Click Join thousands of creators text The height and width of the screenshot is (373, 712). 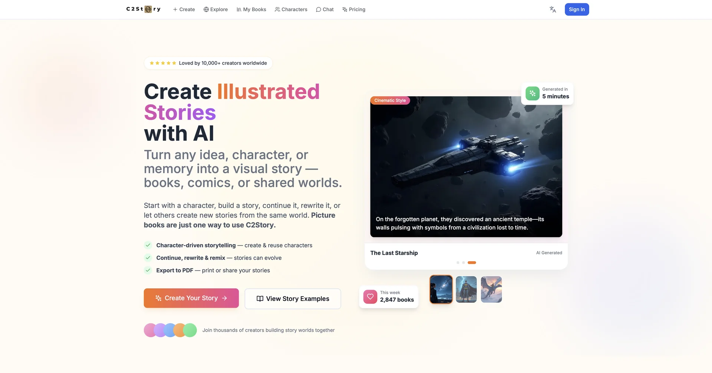click(268, 330)
